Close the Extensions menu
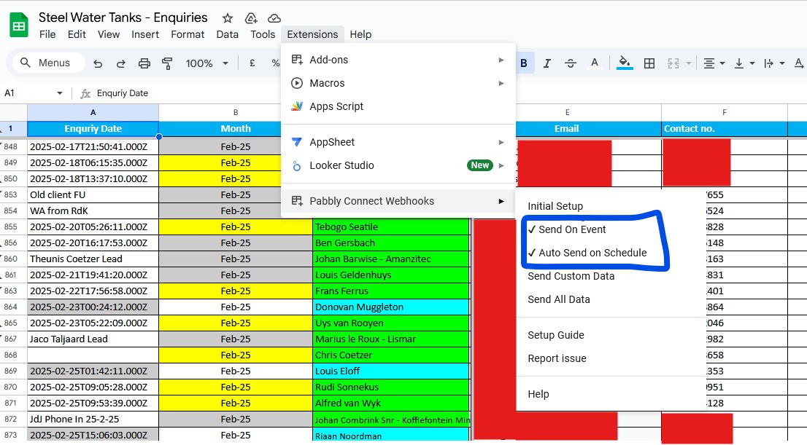The image size is (807, 445). click(x=312, y=34)
